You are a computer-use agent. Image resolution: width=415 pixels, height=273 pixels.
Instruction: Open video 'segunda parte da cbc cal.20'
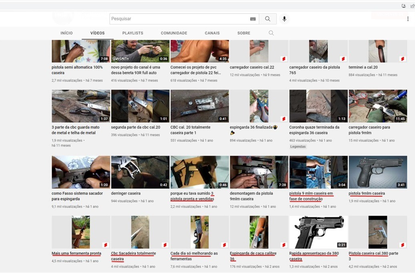[x=136, y=127]
